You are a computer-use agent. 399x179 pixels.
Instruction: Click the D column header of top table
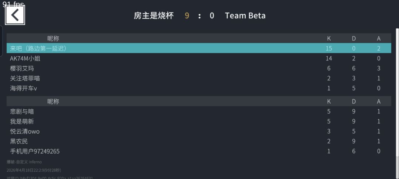click(354, 38)
